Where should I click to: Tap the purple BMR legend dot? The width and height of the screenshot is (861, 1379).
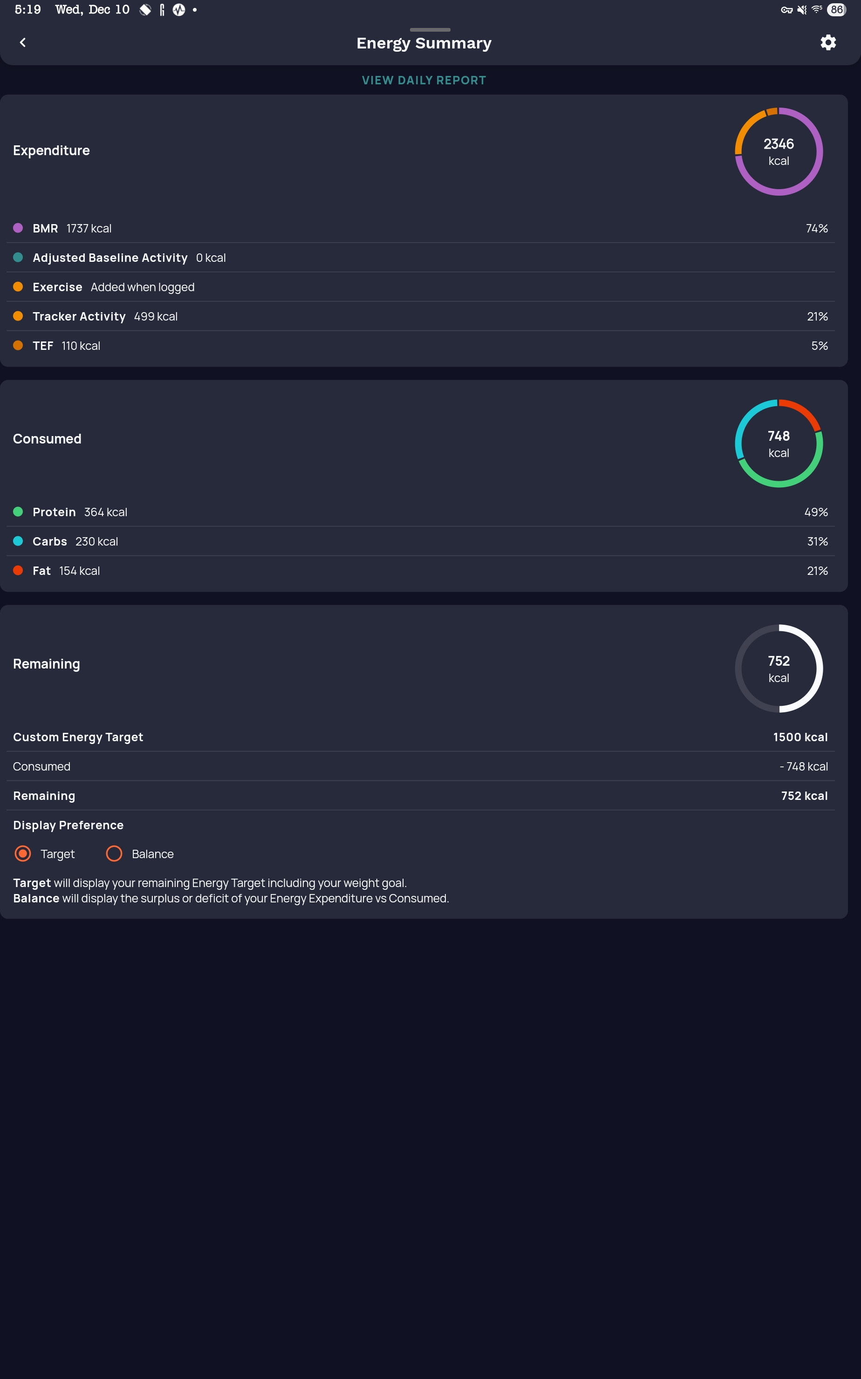coord(18,228)
